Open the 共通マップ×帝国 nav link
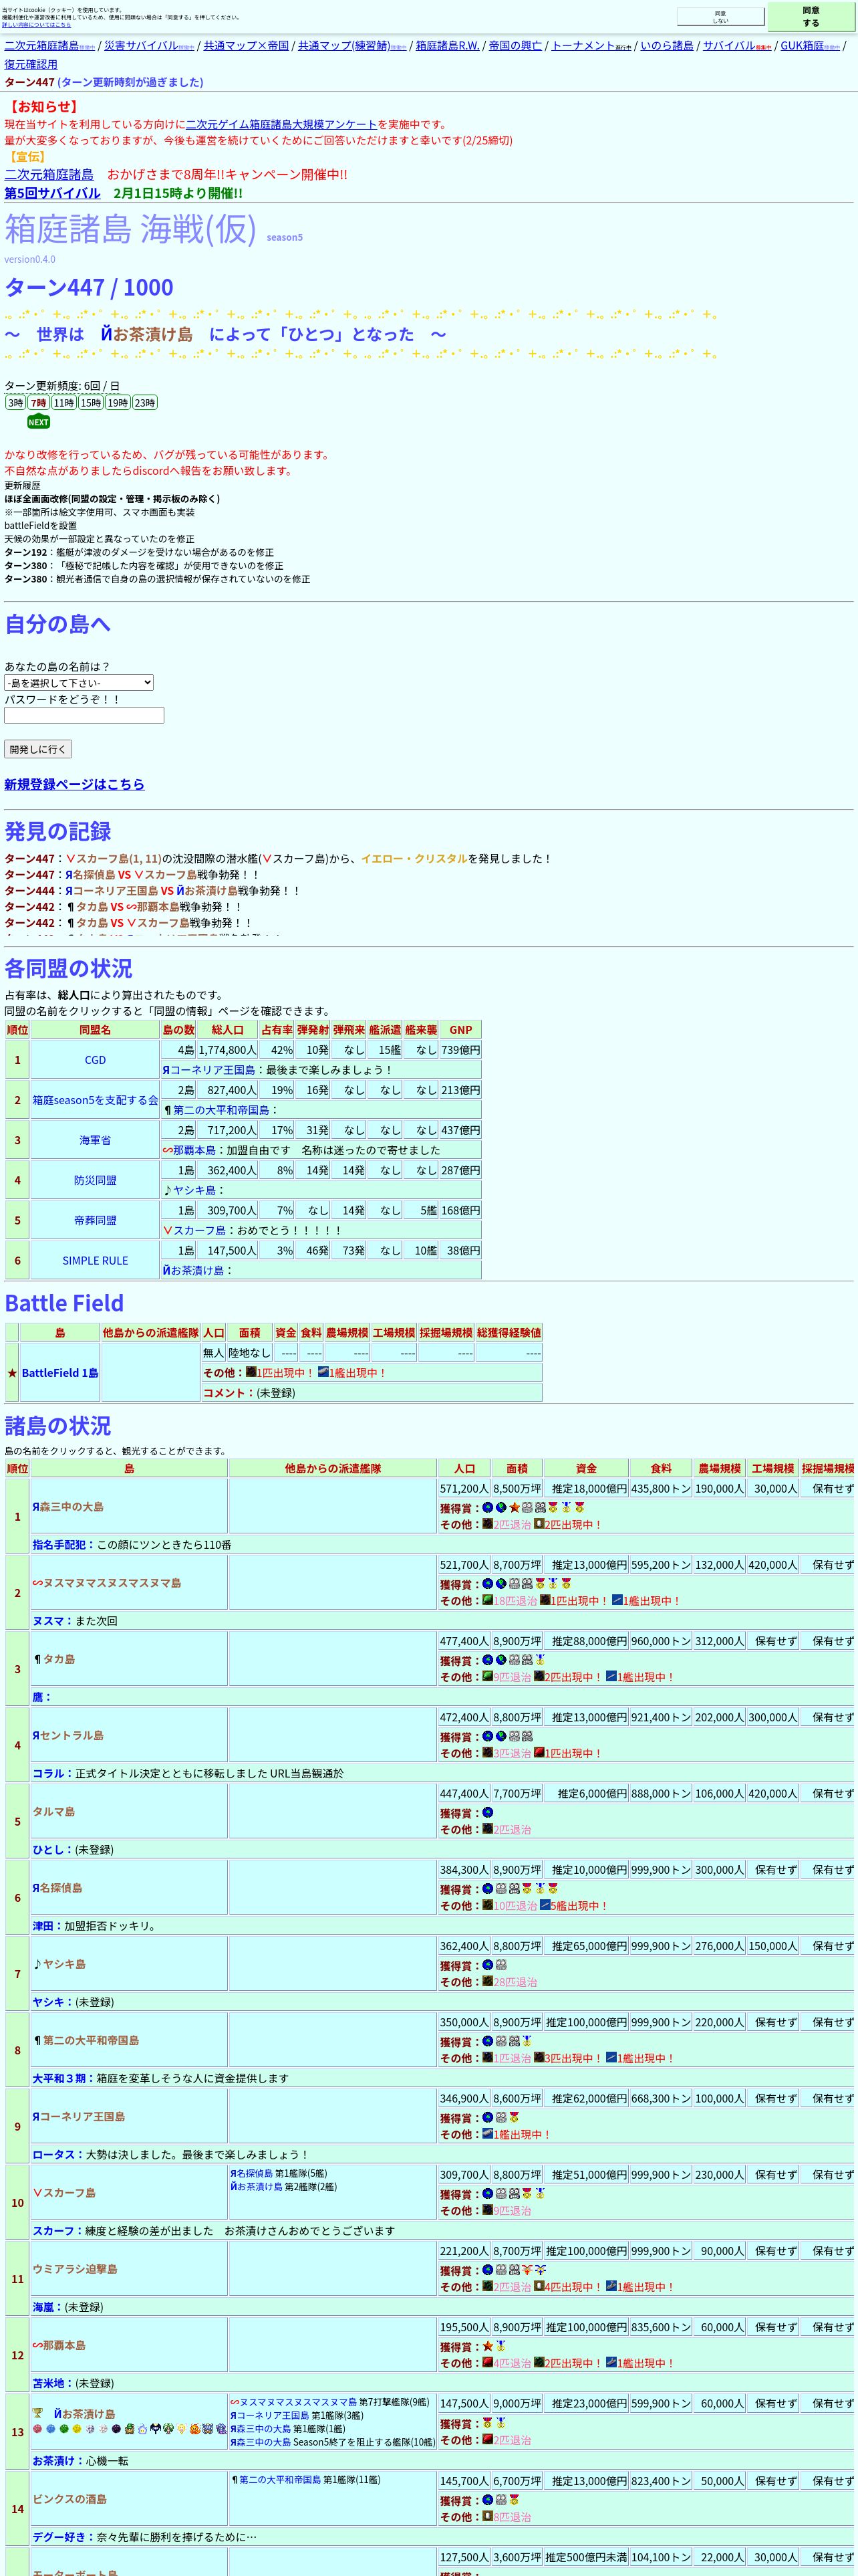Image resolution: width=858 pixels, height=2576 pixels. coord(246,46)
